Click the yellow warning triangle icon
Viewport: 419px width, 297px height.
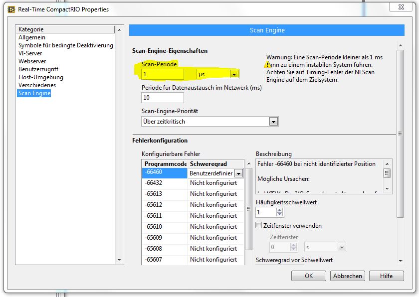[268, 65]
